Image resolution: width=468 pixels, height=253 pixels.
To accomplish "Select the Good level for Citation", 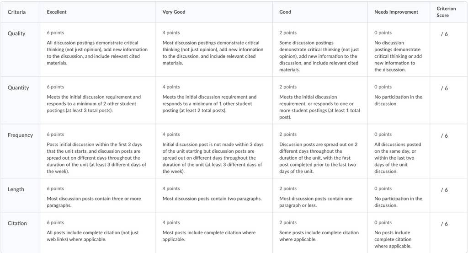I will (320, 233).
